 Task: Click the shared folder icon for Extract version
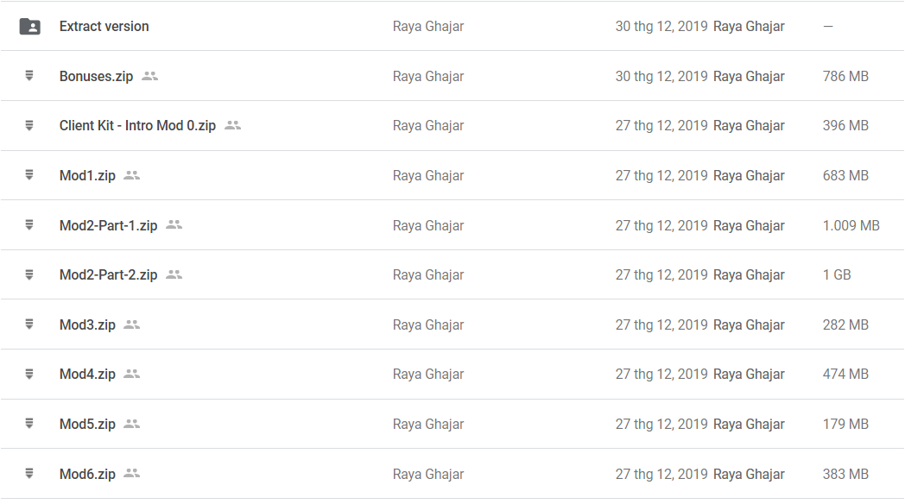(29, 27)
